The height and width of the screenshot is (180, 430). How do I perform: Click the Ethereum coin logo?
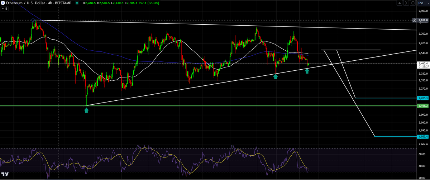(3, 3)
